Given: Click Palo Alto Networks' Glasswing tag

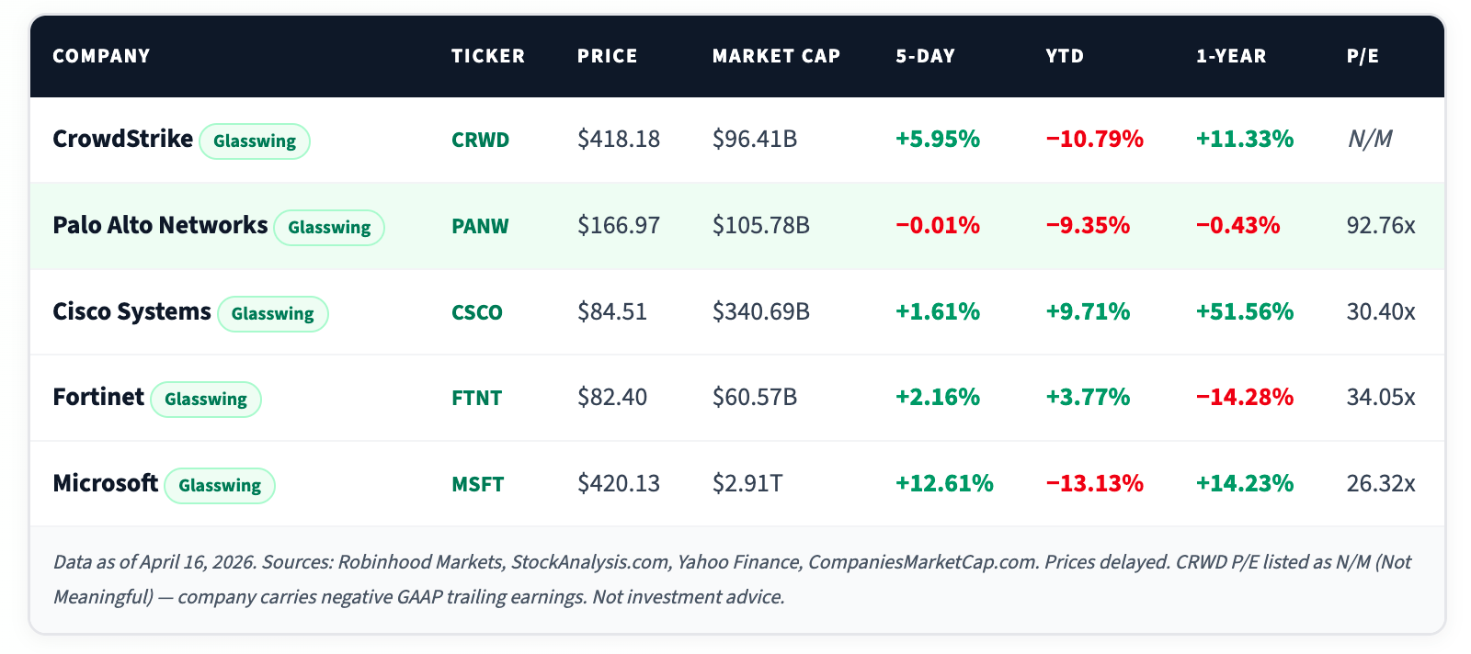Looking at the screenshot, I should click(329, 228).
